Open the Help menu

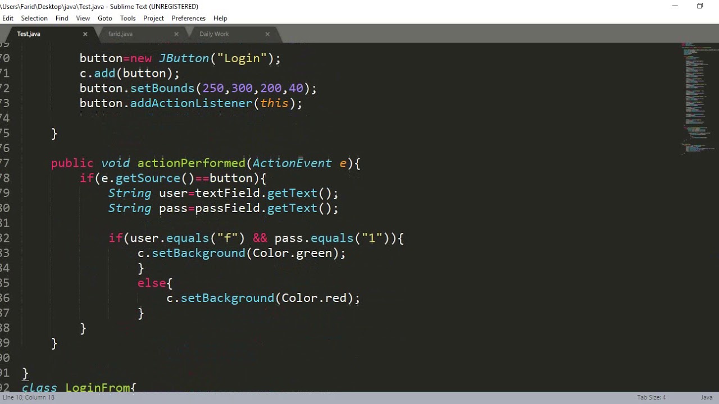(x=220, y=18)
